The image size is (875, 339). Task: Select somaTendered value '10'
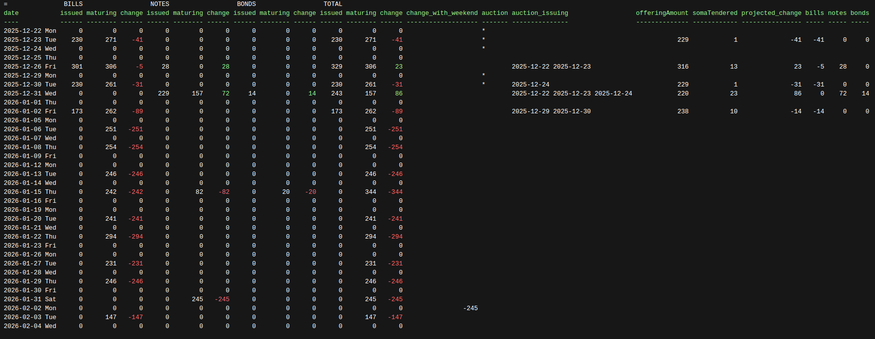pyautogui.click(x=734, y=111)
